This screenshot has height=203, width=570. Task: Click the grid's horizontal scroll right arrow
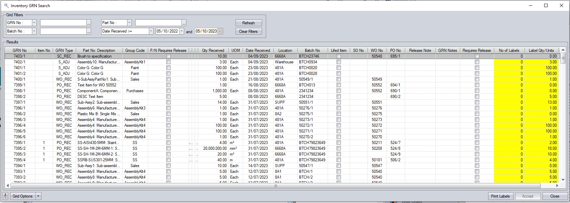[557, 185]
